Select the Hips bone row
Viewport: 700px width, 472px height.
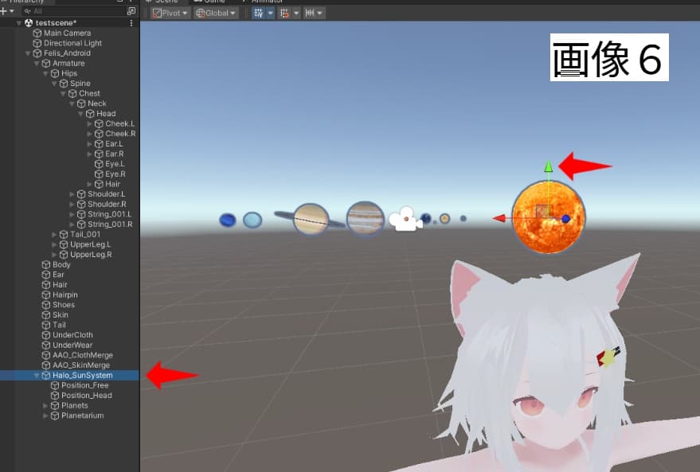click(70, 73)
